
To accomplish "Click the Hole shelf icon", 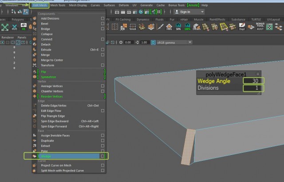I will tap(169, 27).
